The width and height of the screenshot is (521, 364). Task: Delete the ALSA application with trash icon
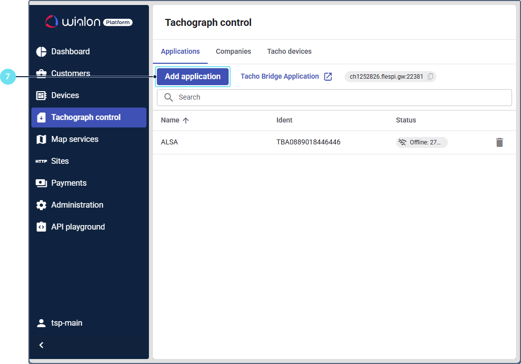point(500,142)
